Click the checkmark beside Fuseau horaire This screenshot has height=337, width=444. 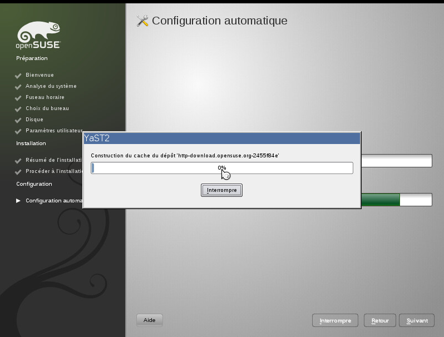point(18,98)
